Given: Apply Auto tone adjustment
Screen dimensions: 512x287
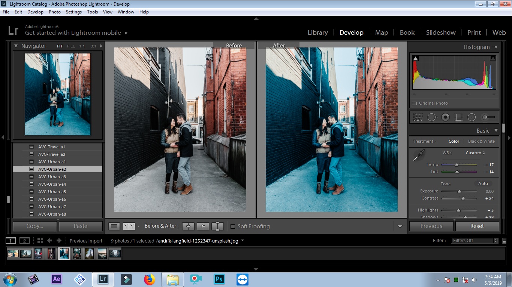Looking at the screenshot, I should coord(483,183).
